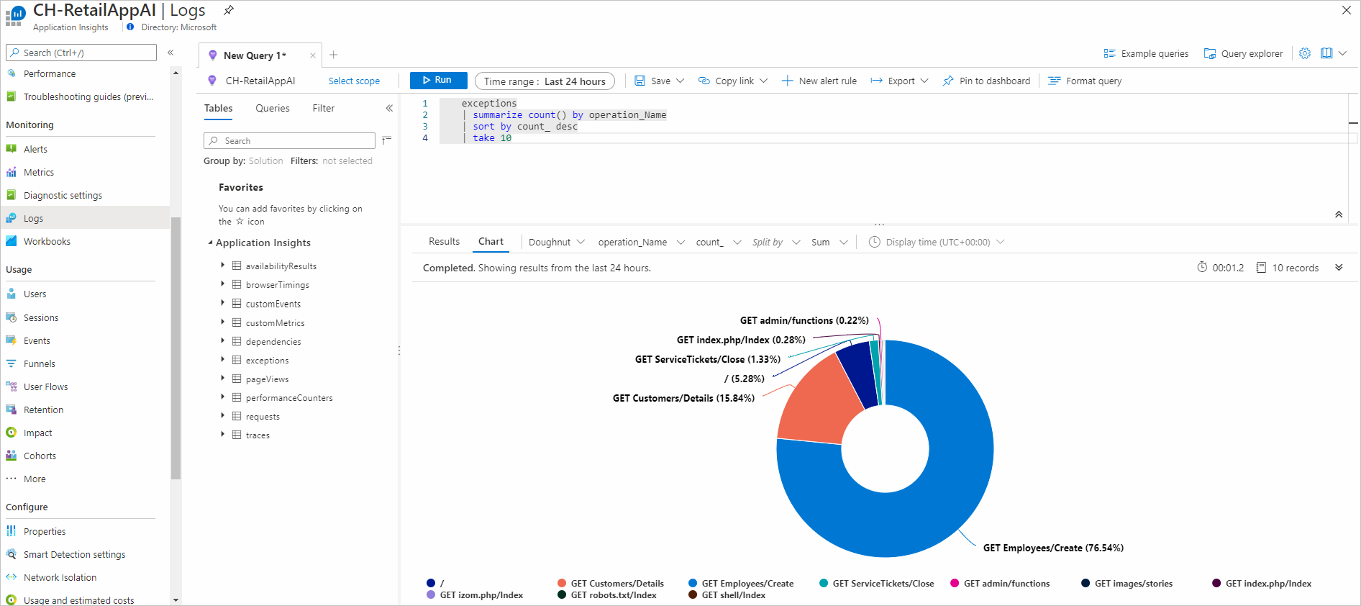Add a new query tab with plus icon
The image size is (1361, 606).
[334, 55]
